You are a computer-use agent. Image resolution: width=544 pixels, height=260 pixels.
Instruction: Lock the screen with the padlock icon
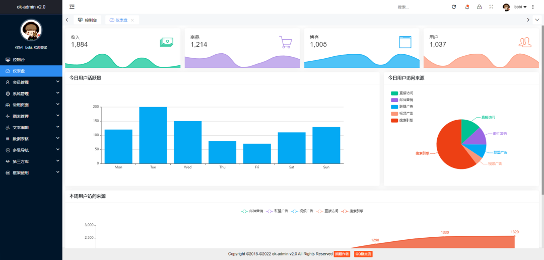tap(479, 7)
